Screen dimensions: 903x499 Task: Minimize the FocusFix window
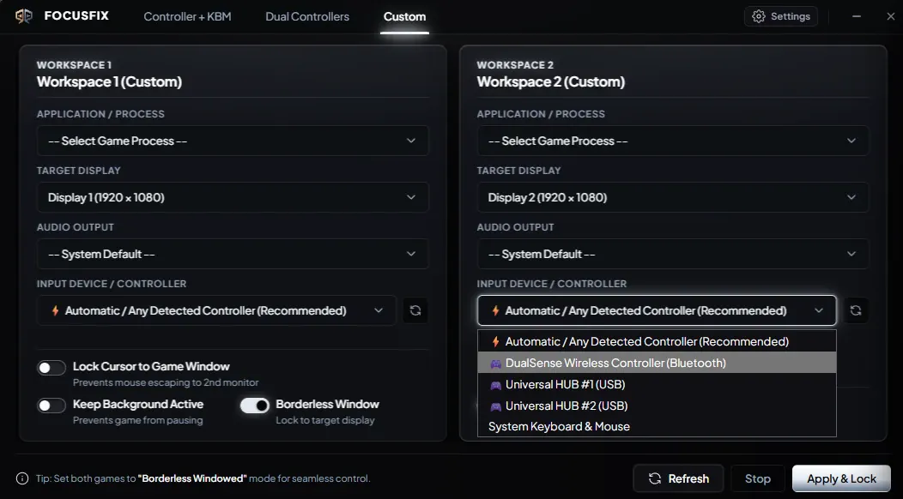(x=857, y=16)
